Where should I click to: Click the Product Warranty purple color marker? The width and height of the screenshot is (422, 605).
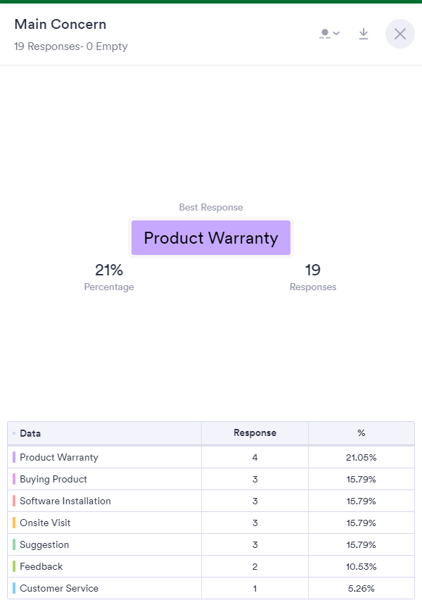(x=14, y=457)
